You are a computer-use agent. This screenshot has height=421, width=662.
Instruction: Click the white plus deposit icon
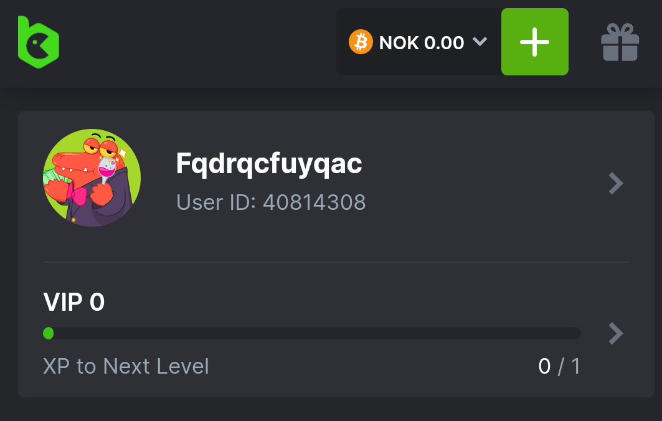pos(534,42)
